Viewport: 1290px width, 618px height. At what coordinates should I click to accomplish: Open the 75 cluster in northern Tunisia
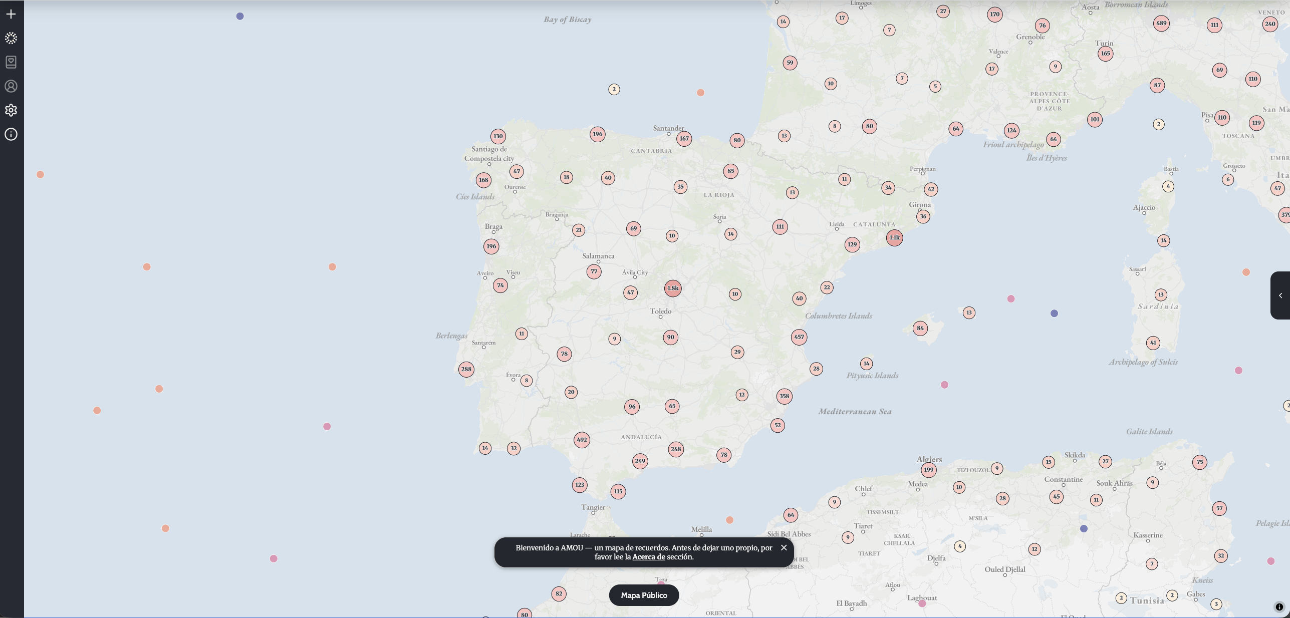pos(1200,462)
